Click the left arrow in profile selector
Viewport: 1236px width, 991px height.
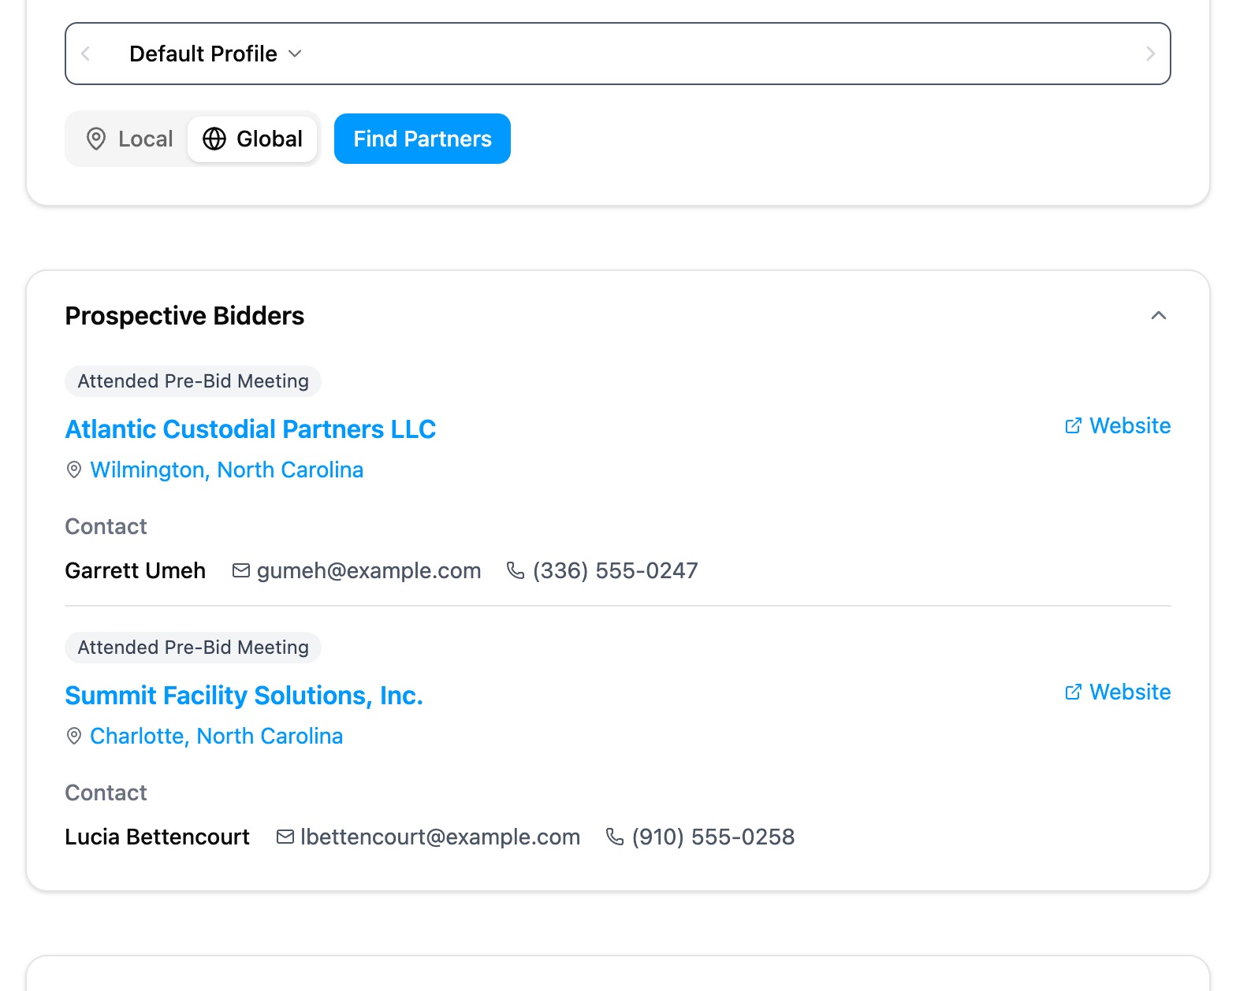[x=86, y=54]
